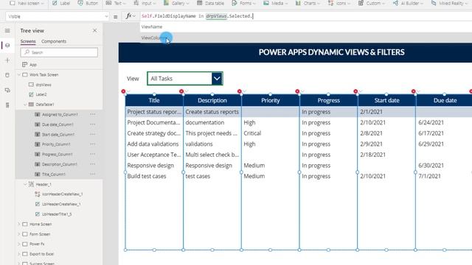
Task: Open the Charts menu in the ribbon
Action: 308,3
